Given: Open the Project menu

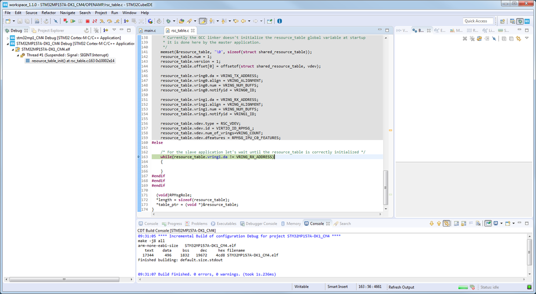Looking at the screenshot, I should (x=101, y=13).
